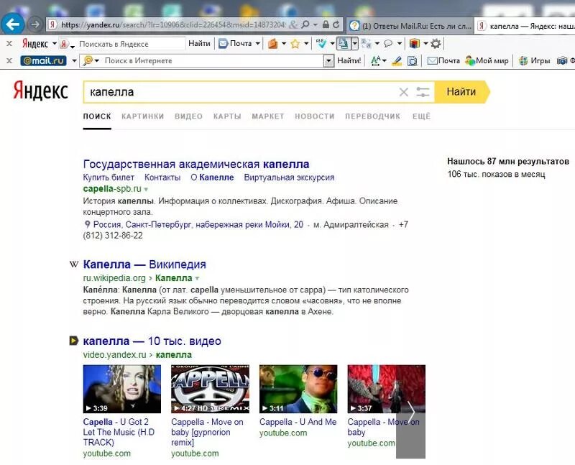Click the magnifier search icon in address bar

(x=305, y=24)
